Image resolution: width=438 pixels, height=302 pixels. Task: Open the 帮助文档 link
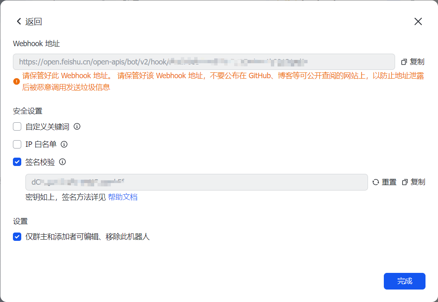point(123,197)
